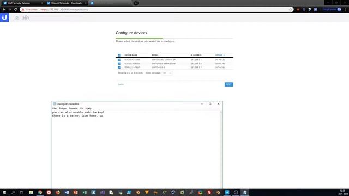Open the Notepad Fil menu
The height and width of the screenshot is (196, 349).
55,108
